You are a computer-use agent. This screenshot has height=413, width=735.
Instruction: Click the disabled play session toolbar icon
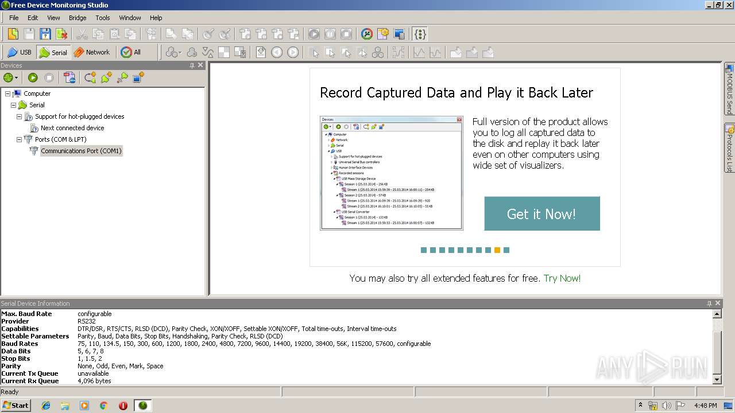point(314,34)
